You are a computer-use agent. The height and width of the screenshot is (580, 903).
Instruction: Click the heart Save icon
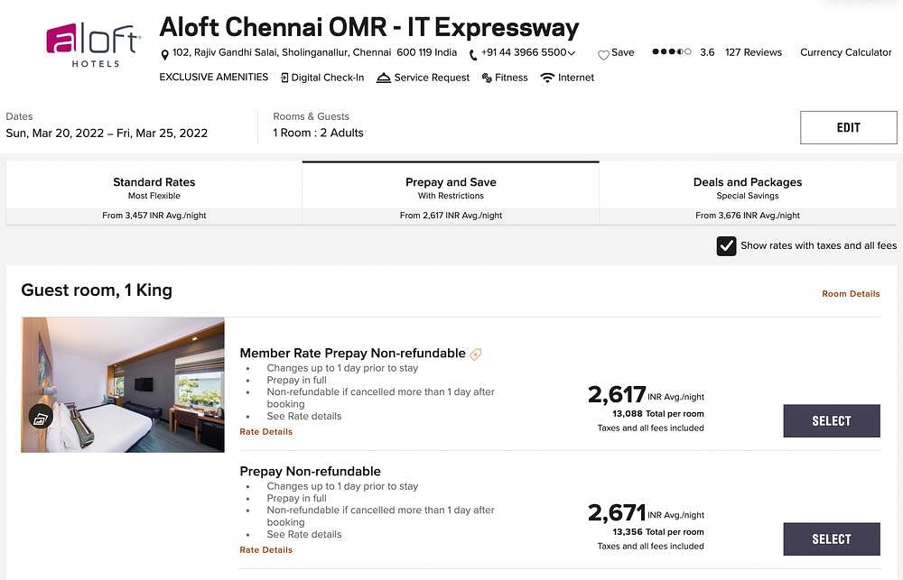pos(603,55)
